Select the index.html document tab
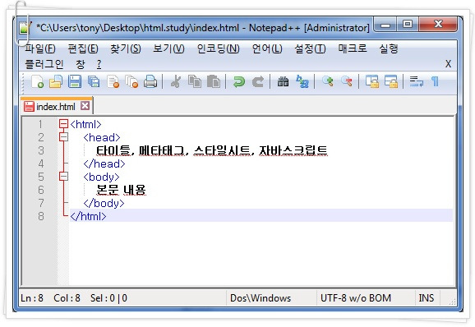Image resolution: width=475 pixels, height=327 pixels. pyautogui.click(x=57, y=106)
